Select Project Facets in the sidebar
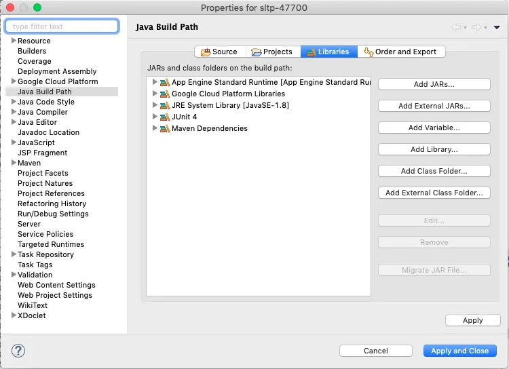This screenshot has height=369, width=509. point(43,173)
